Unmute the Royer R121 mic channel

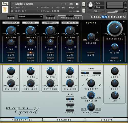pos(31,53)
